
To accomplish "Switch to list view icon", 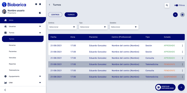I will [175, 15].
